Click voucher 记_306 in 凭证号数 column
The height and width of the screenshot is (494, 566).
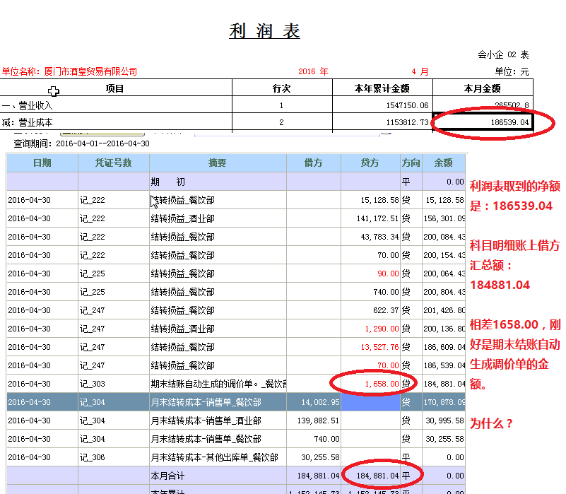pos(93,457)
